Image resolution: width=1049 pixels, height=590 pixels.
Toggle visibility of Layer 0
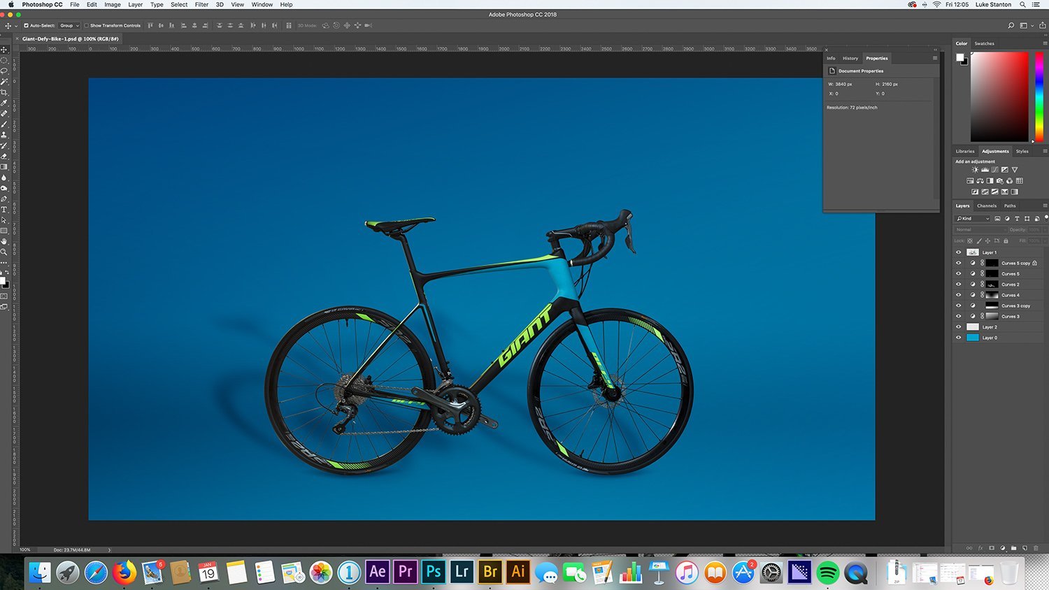pos(959,338)
